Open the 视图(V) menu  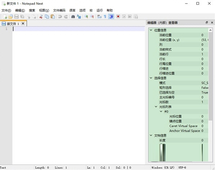[44, 10]
